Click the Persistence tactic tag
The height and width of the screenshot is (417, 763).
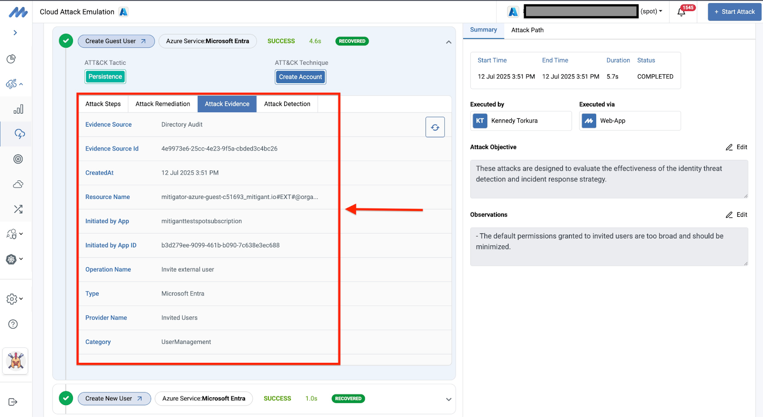coord(105,76)
